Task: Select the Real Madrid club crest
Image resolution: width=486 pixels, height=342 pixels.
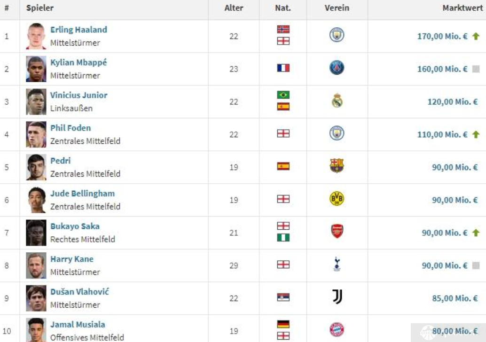Action: pyautogui.click(x=337, y=101)
